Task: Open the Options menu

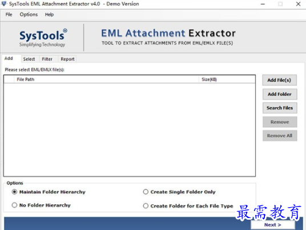Action: (x=29, y=15)
